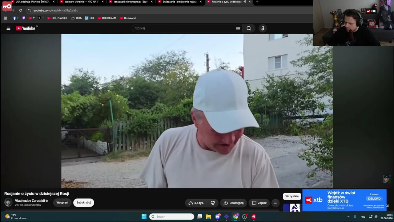Close the 'Wojna w Ukrainie' tab
Viewport: 394px width, 222px height.
(x=103, y=2)
